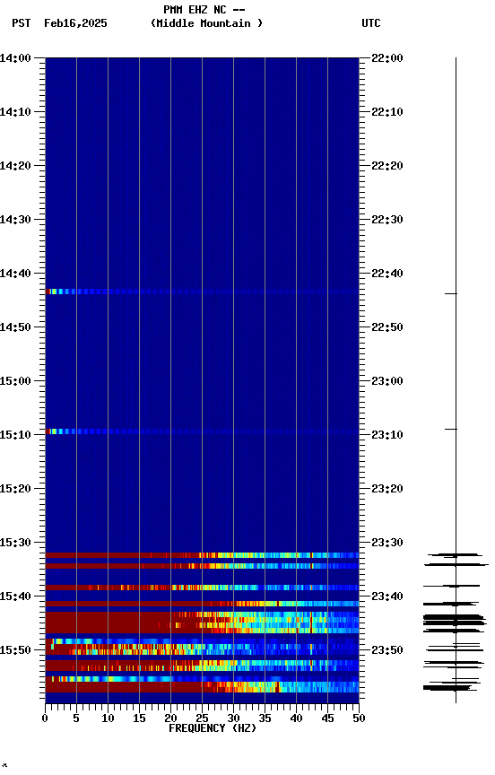
Task: Click the '15:40' PST time label
Action: (x=15, y=597)
